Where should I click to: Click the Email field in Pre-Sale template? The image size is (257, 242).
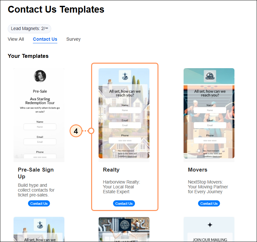(40, 142)
